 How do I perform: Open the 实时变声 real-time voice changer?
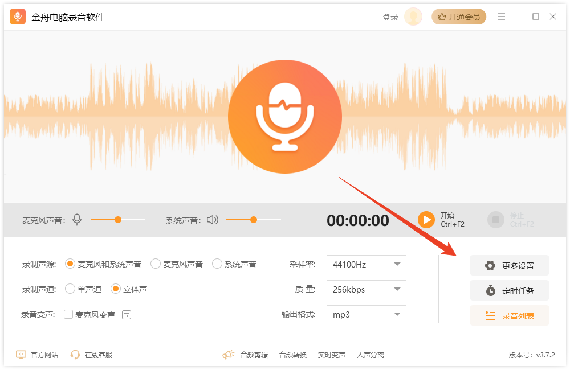click(x=331, y=354)
